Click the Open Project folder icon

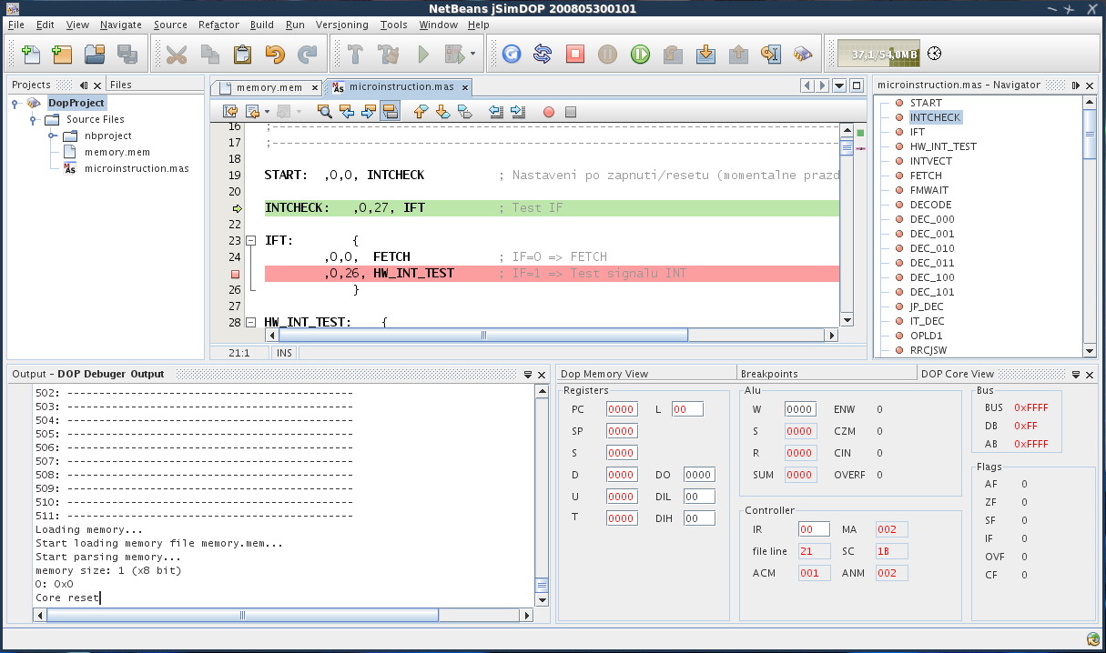pyautogui.click(x=95, y=55)
